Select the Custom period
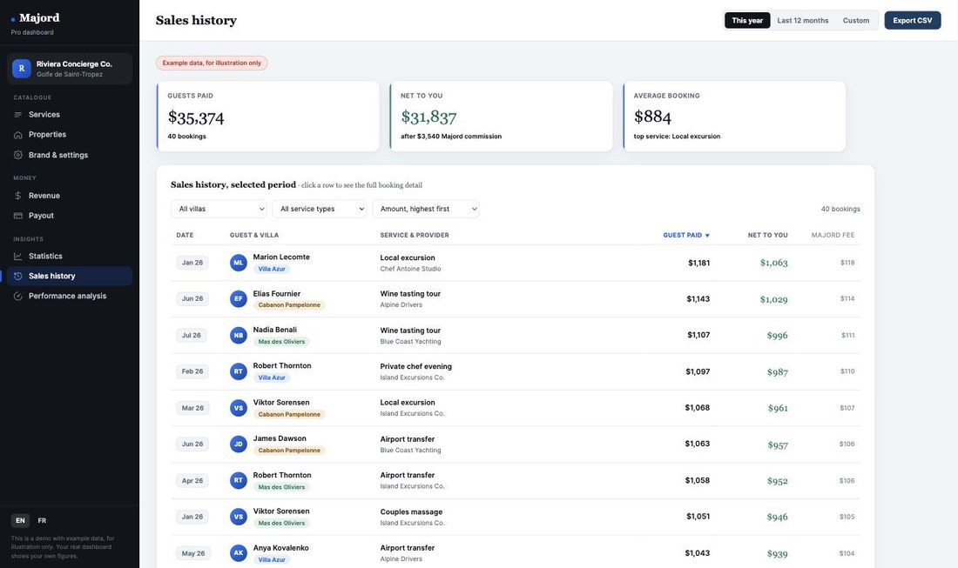 point(856,21)
